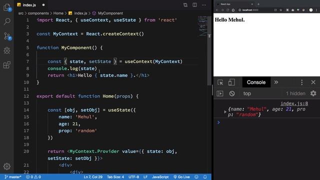Image resolution: width=320 pixels, height=180 pixels.
Task: Open the Search view in activity bar
Action: pos(7,21)
